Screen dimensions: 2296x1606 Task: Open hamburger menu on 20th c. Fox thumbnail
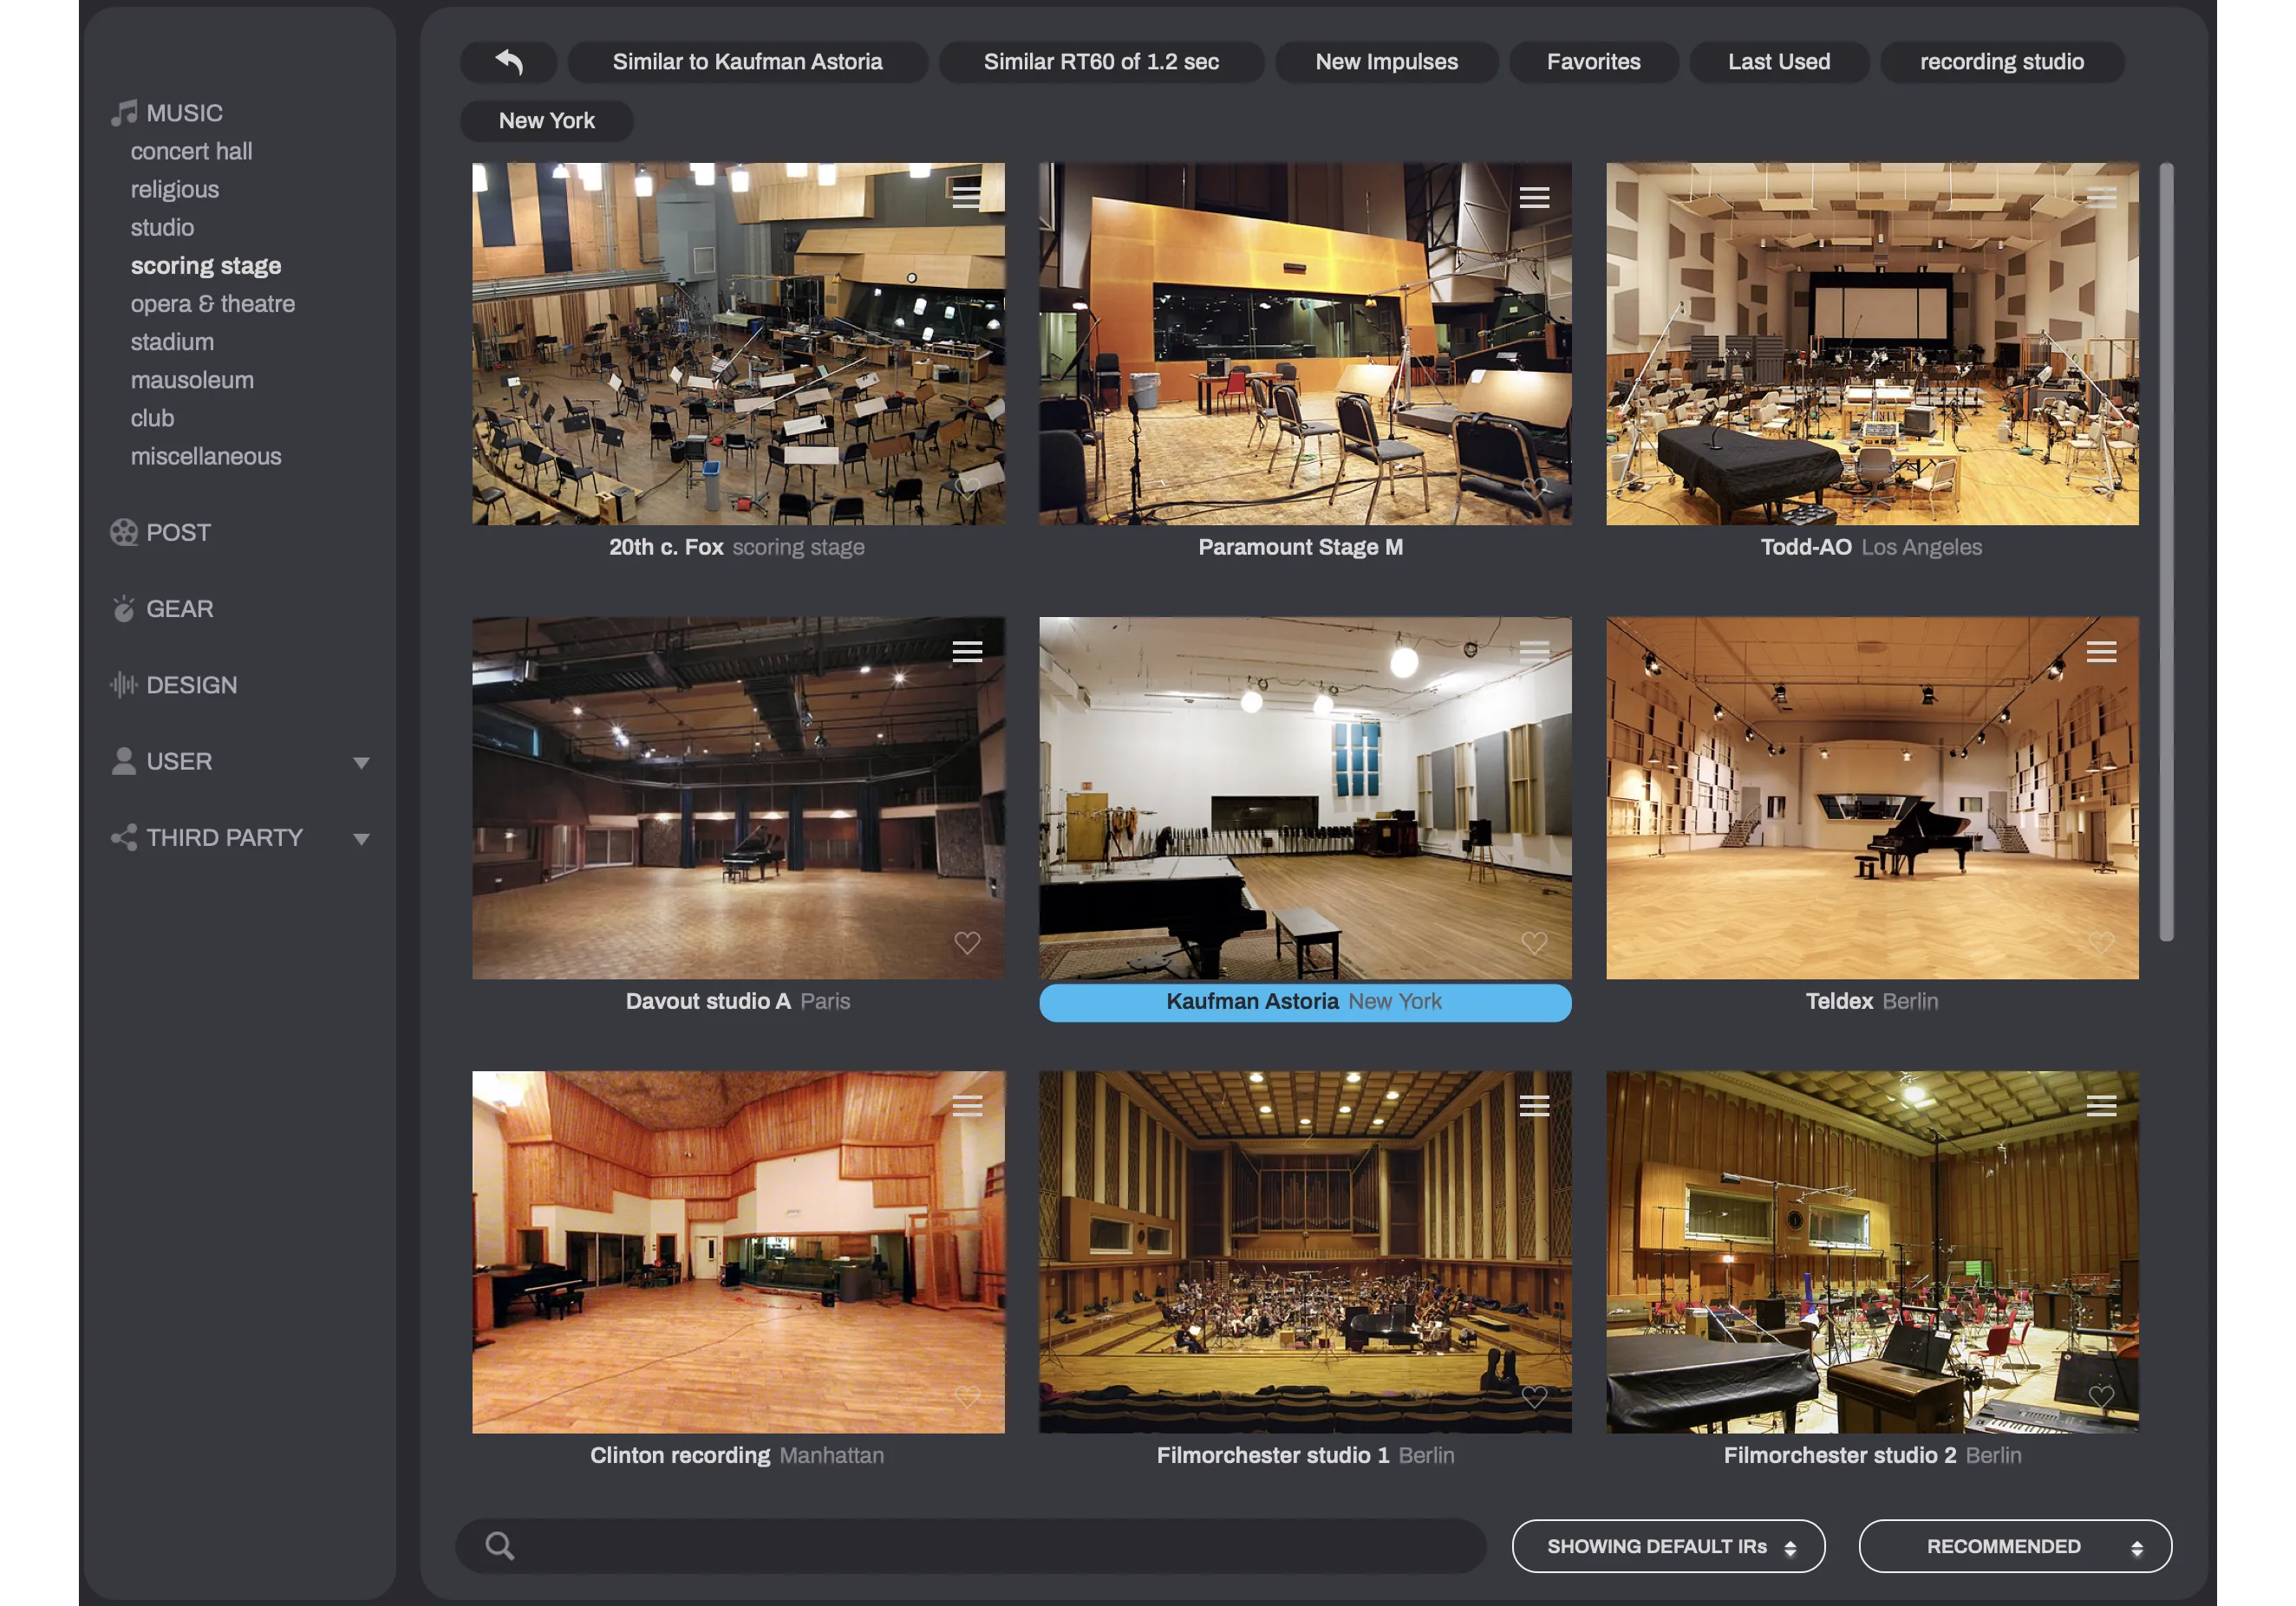966,197
